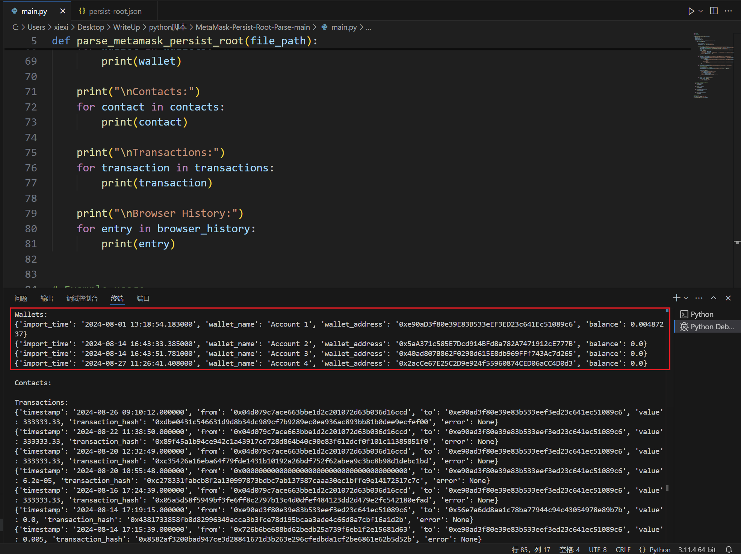Click the braces icon next to Python status
Screen dimensions: 741x554
pyautogui.click(x=642, y=549)
